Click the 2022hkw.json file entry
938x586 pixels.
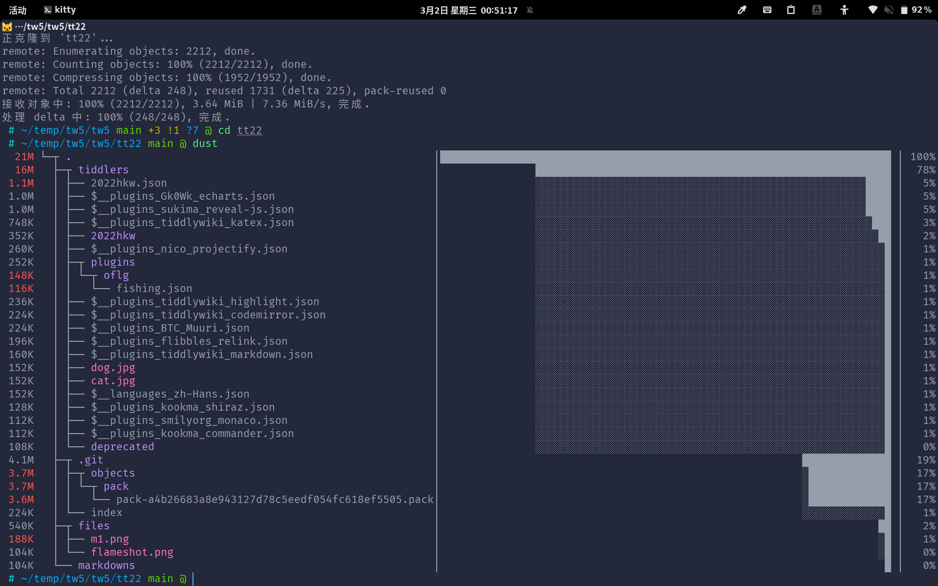129,183
